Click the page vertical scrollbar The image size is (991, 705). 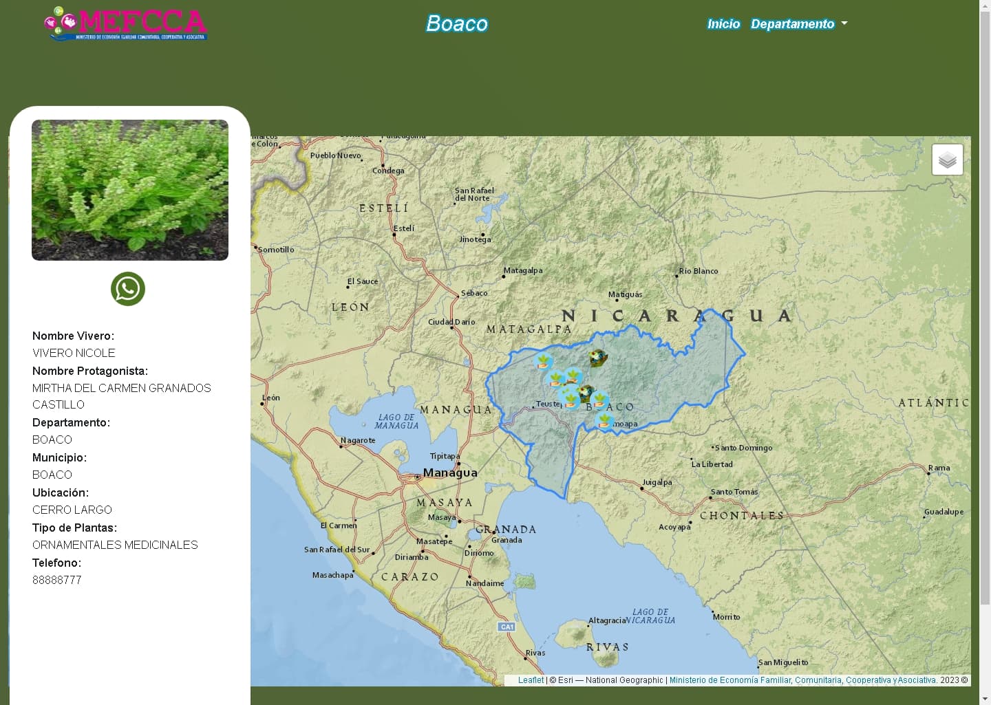[985, 310]
